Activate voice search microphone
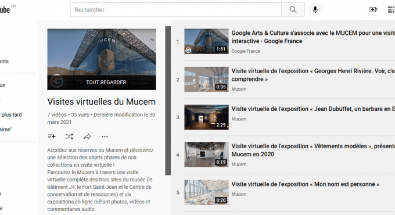The height and width of the screenshot is (215, 395). coord(315,9)
